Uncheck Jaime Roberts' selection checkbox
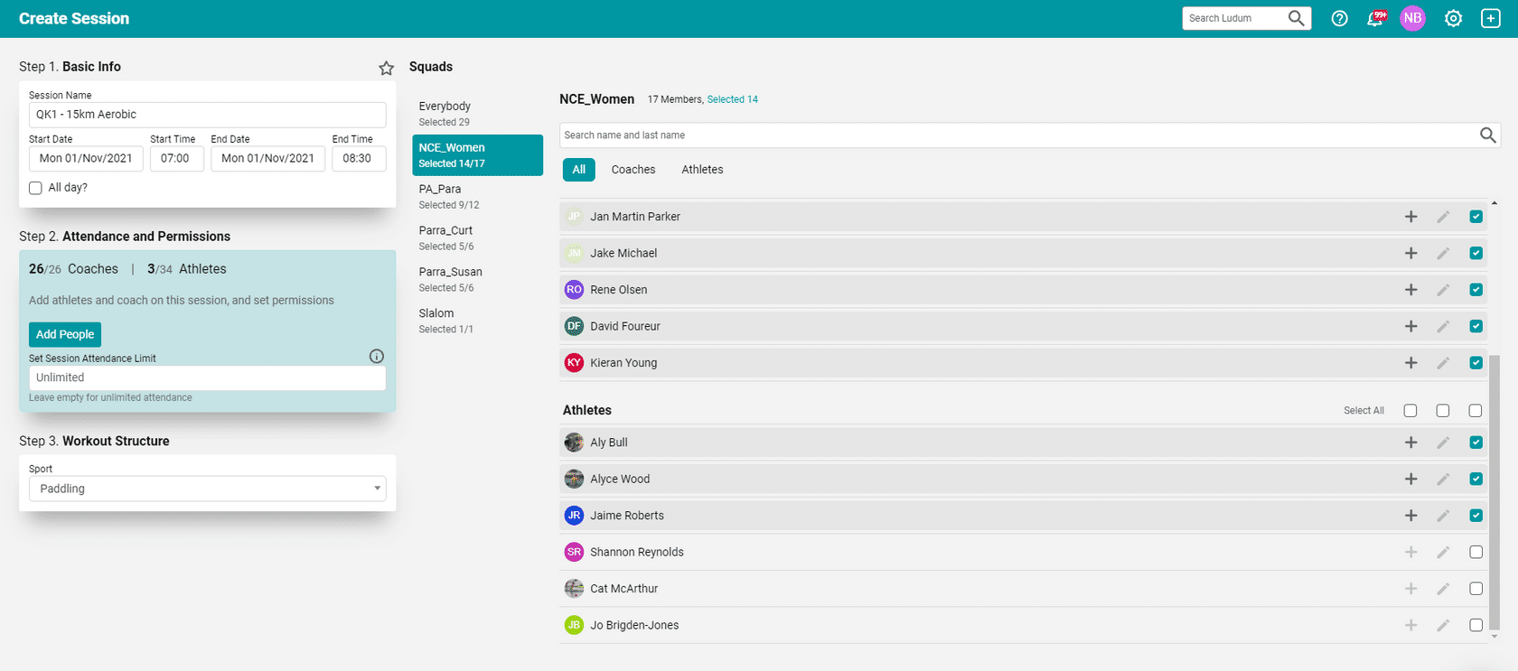 [1476, 516]
